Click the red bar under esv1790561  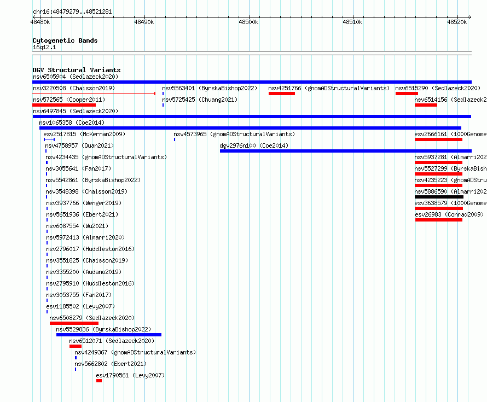click(x=99, y=381)
